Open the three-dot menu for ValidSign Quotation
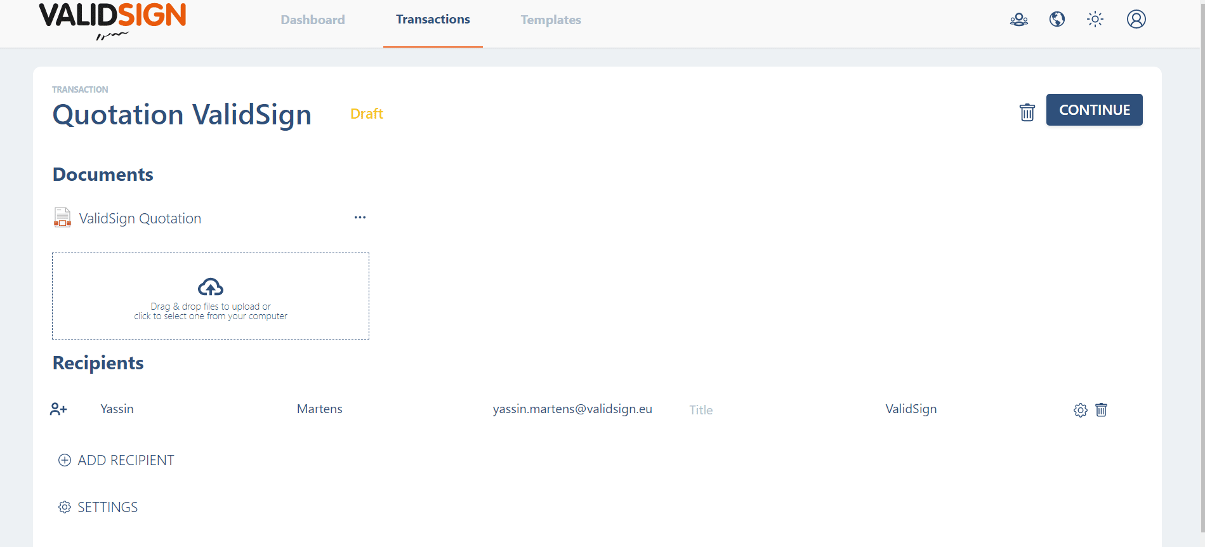Viewport: 1205px width, 547px height. 360,218
